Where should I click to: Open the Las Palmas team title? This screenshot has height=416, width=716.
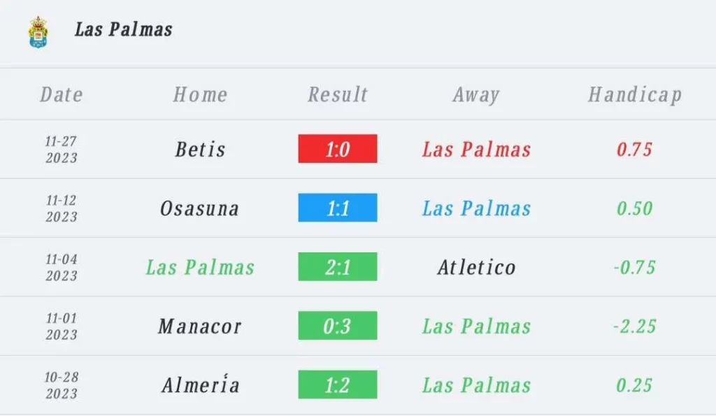pos(124,29)
